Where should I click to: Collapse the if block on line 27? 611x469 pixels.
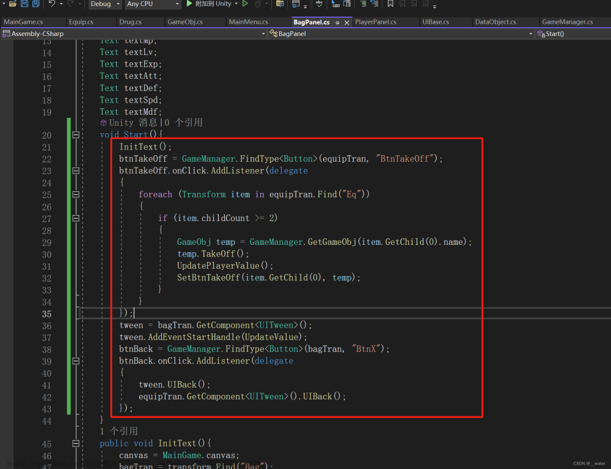[x=76, y=218]
